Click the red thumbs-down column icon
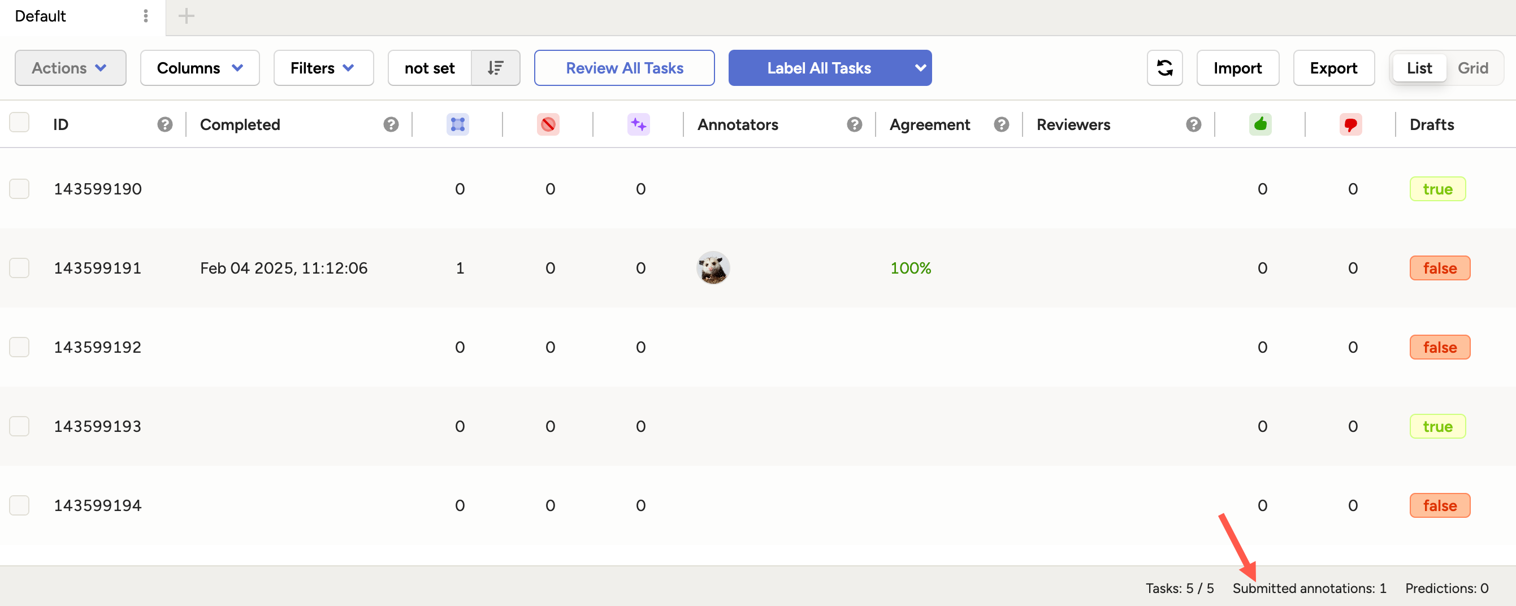 click(1350, 124)
